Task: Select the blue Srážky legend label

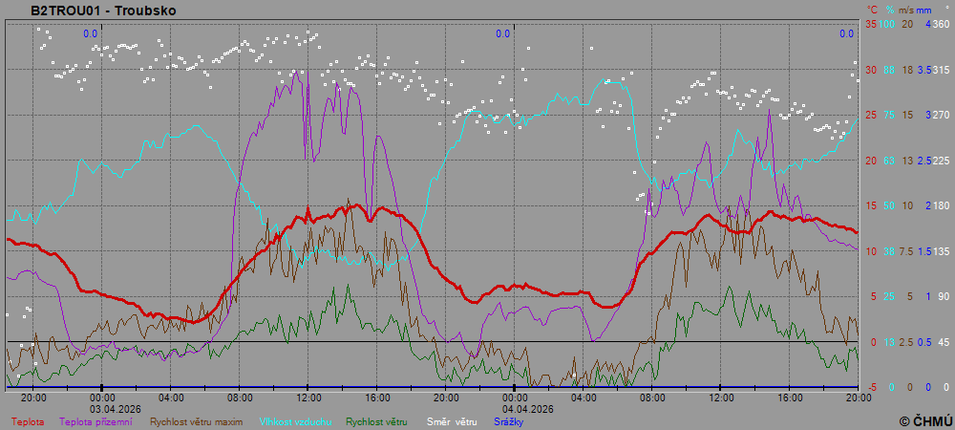Action: 509,421
